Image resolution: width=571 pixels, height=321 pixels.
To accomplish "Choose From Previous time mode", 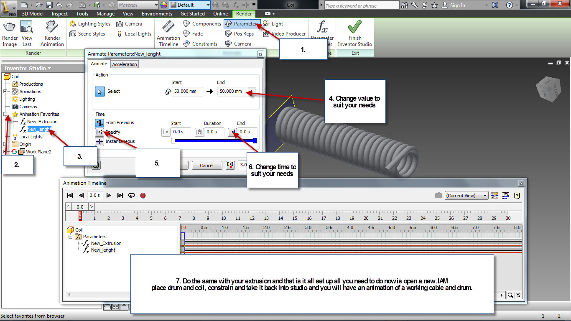I will [x=99, y=123].
